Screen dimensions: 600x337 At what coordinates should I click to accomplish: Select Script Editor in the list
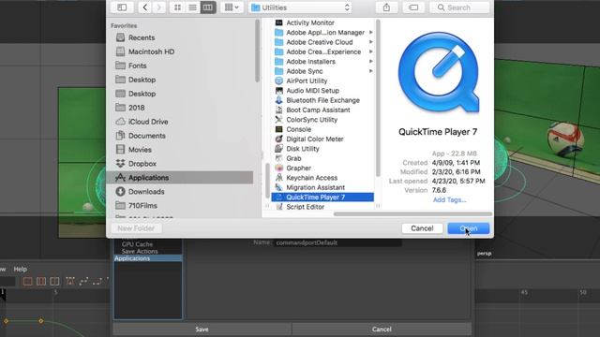(305, 207)
